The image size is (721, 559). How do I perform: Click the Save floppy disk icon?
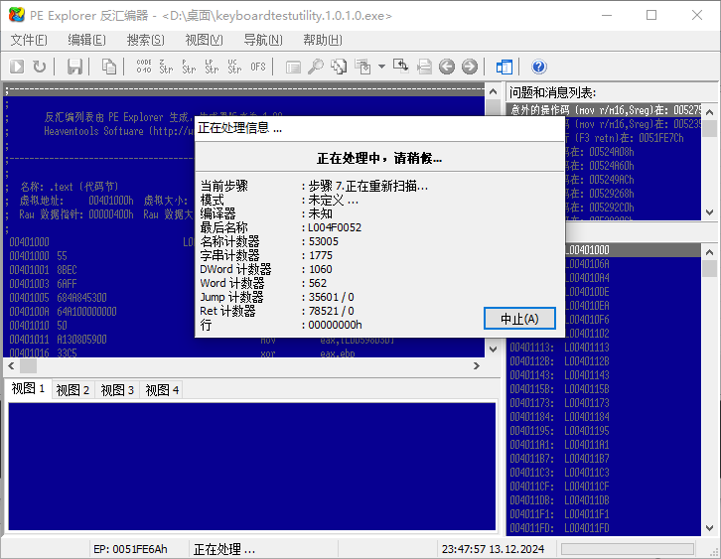pos(74,67)
